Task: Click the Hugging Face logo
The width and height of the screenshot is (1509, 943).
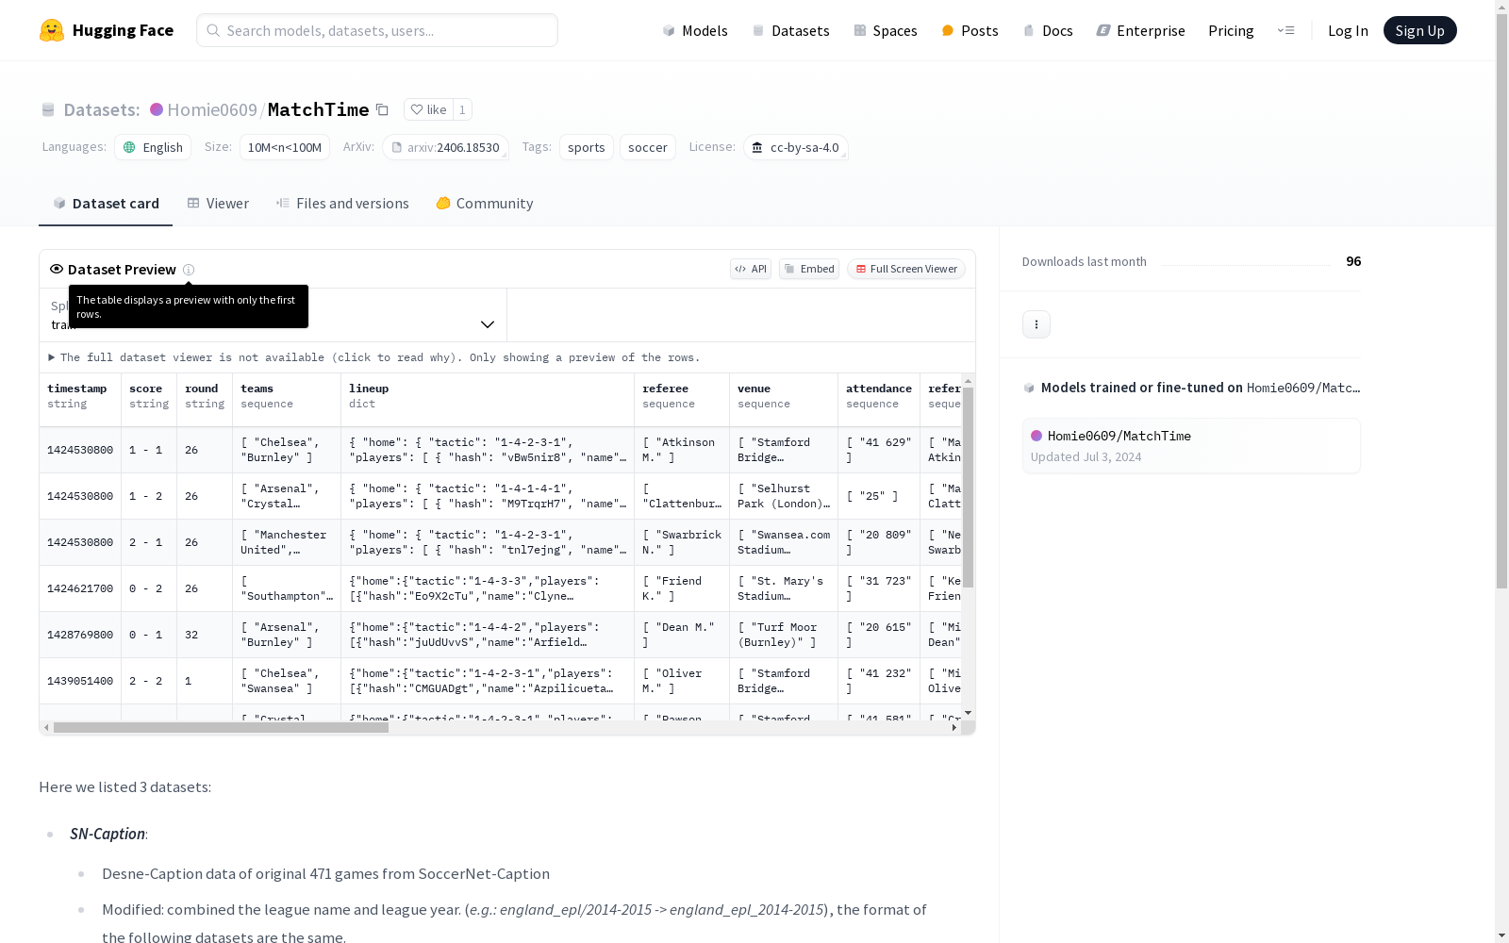Action: point(107,30)
